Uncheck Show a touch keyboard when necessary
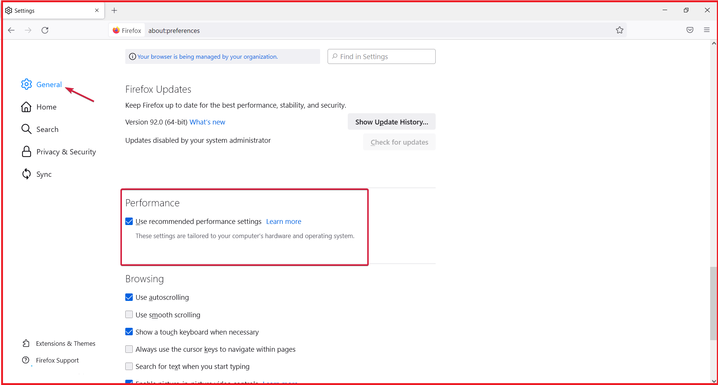718x385 pixels. pos(129,332)
